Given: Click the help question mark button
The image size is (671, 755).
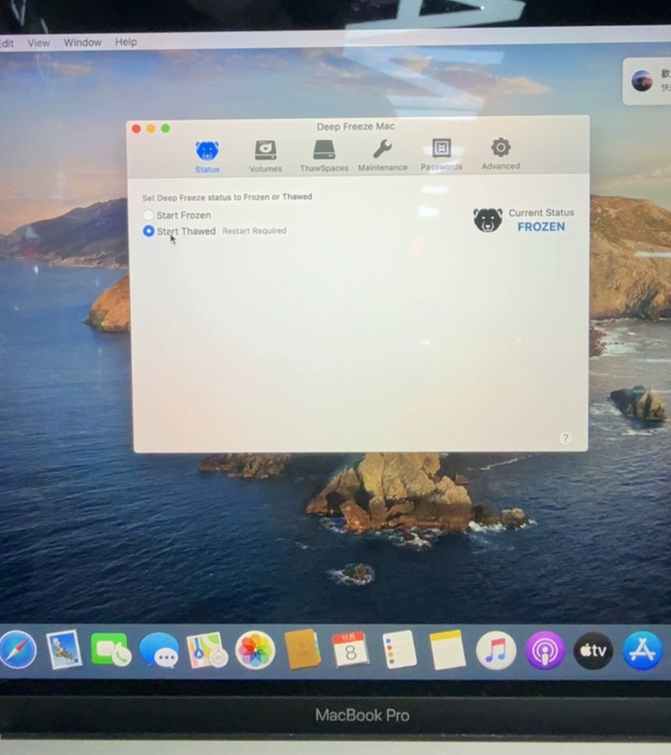Looking at the screenshot, I should [x=565, y=438].
